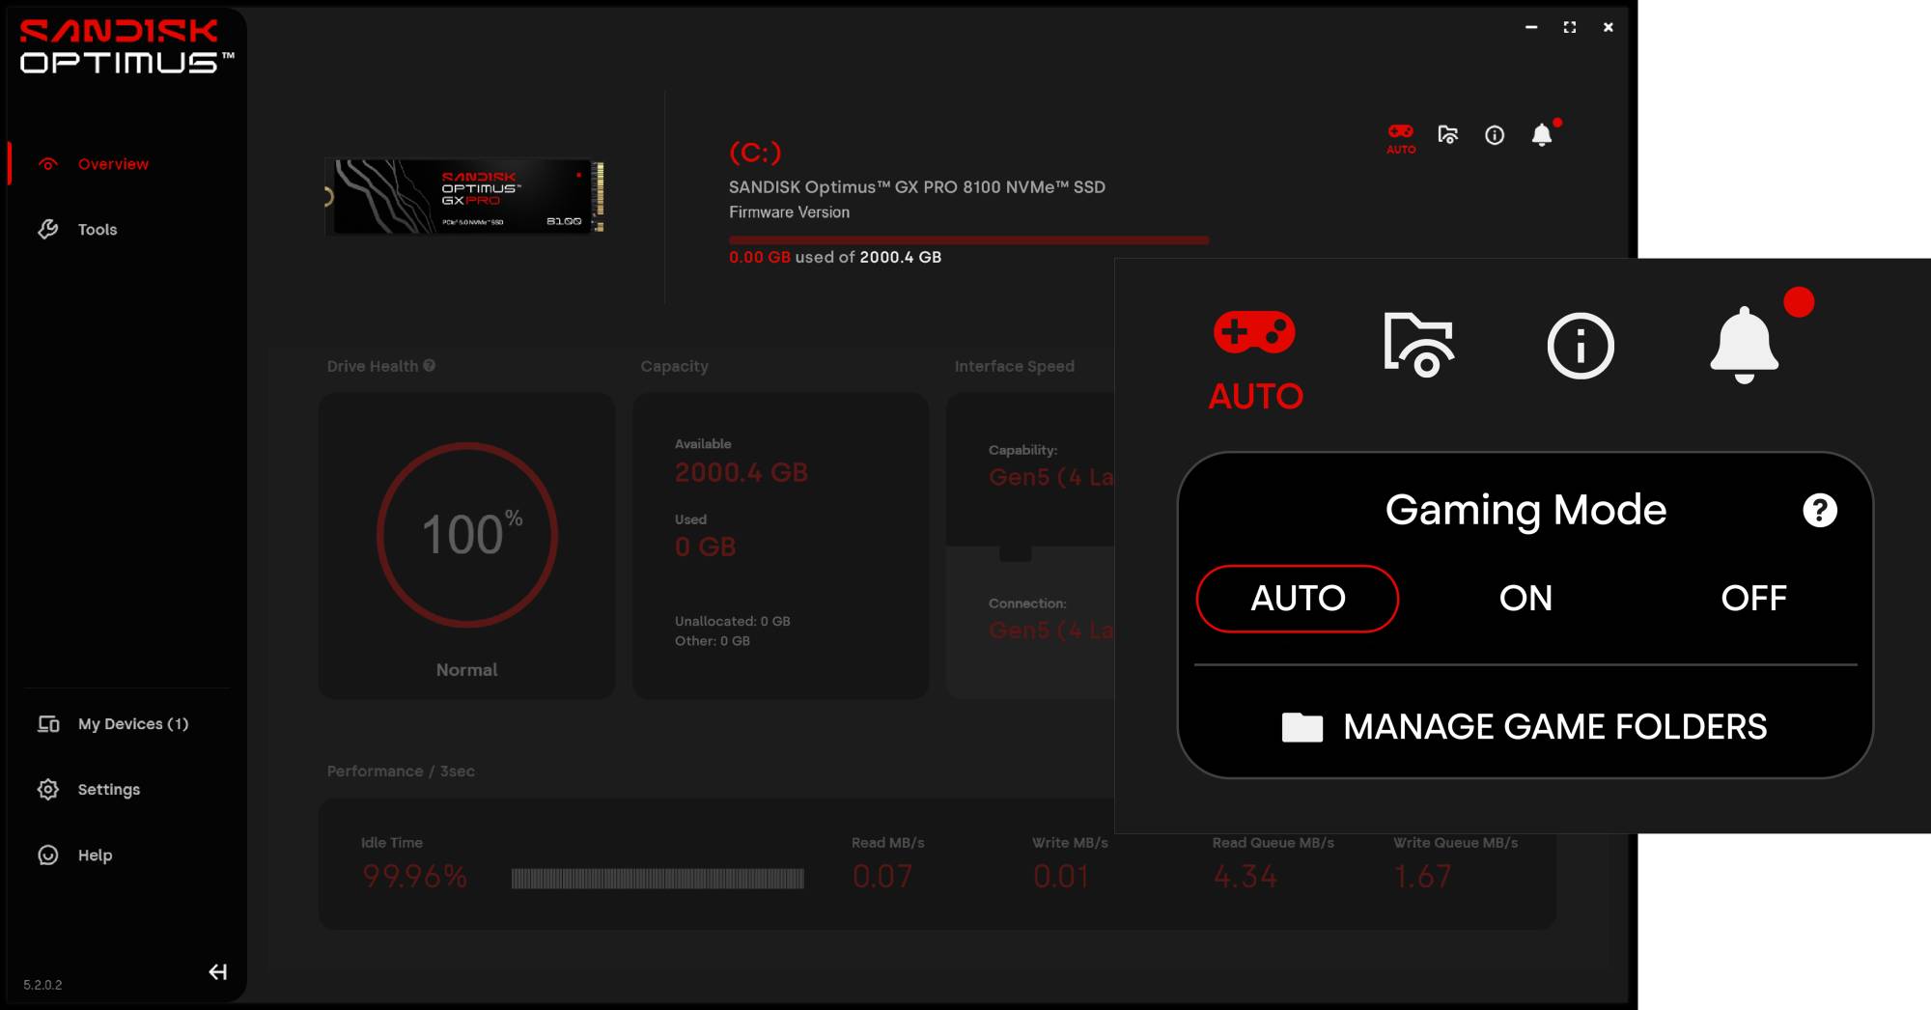
Task: Open notifications via small bell in header
Action: pos(1543,135)
